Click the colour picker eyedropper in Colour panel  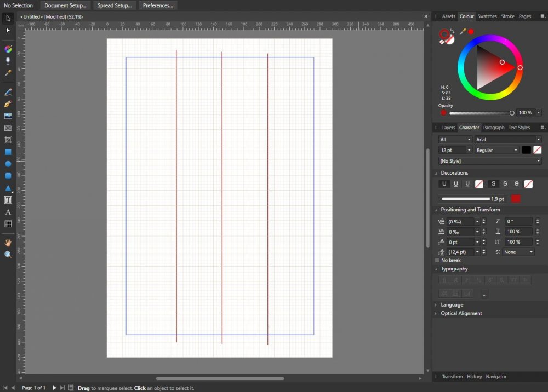click(463, 32)
